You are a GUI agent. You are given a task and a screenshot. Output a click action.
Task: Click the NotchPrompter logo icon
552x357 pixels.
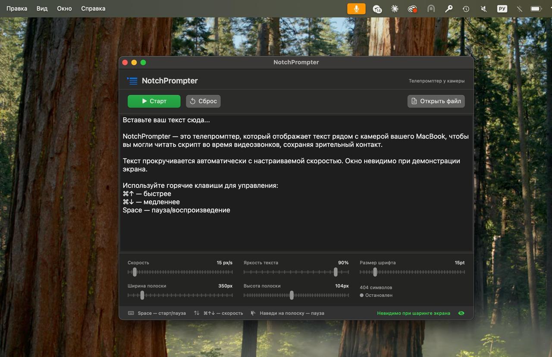pos(132,81)
